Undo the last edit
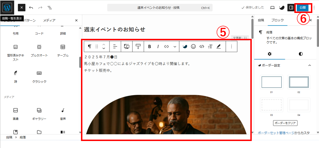 click(31, 8)
